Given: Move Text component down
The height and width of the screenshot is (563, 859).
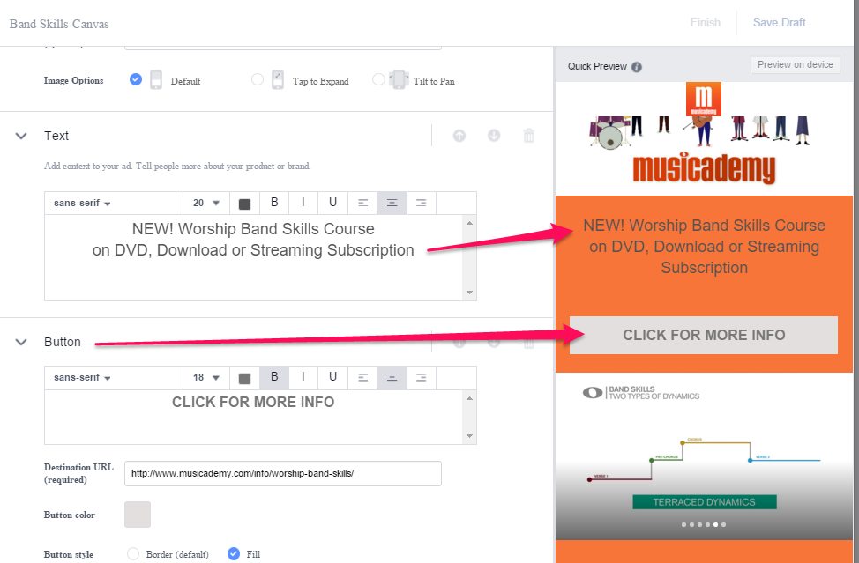Looking at the screenshot, I should point(494,136).
